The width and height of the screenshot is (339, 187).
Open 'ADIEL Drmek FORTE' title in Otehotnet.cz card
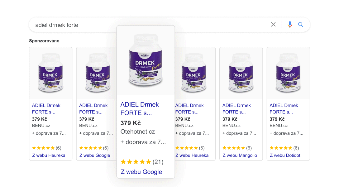tap(139, 108)
